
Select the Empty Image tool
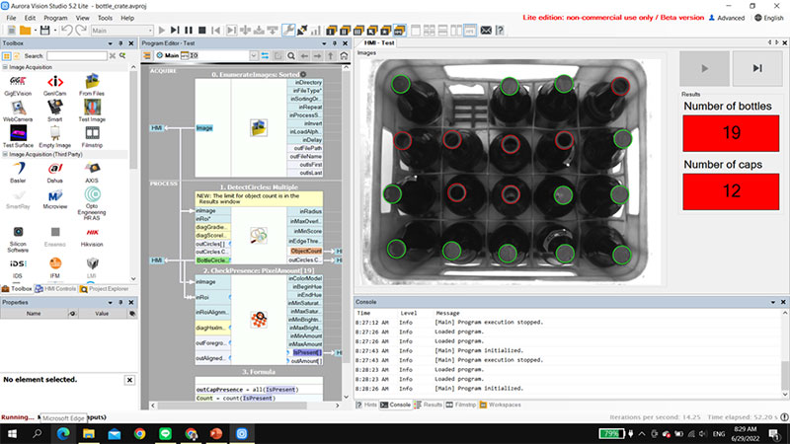(55, 137)
